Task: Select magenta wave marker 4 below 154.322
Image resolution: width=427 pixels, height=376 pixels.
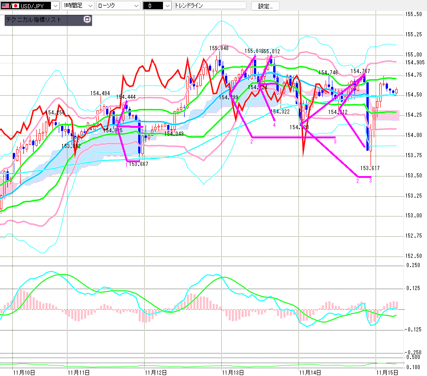Action: 274,124
